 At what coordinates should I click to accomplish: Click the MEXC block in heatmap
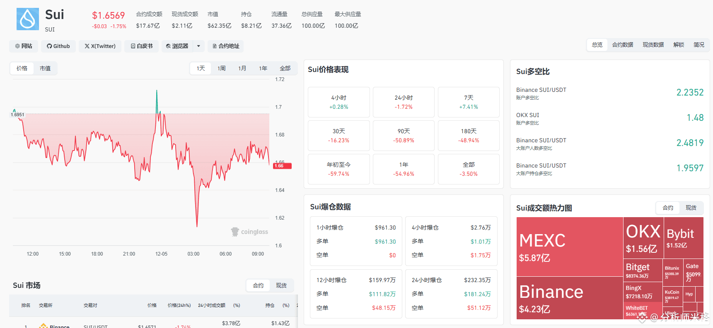point(570,247)
